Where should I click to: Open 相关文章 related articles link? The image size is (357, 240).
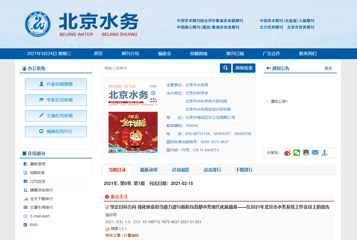tap(113, 235)
